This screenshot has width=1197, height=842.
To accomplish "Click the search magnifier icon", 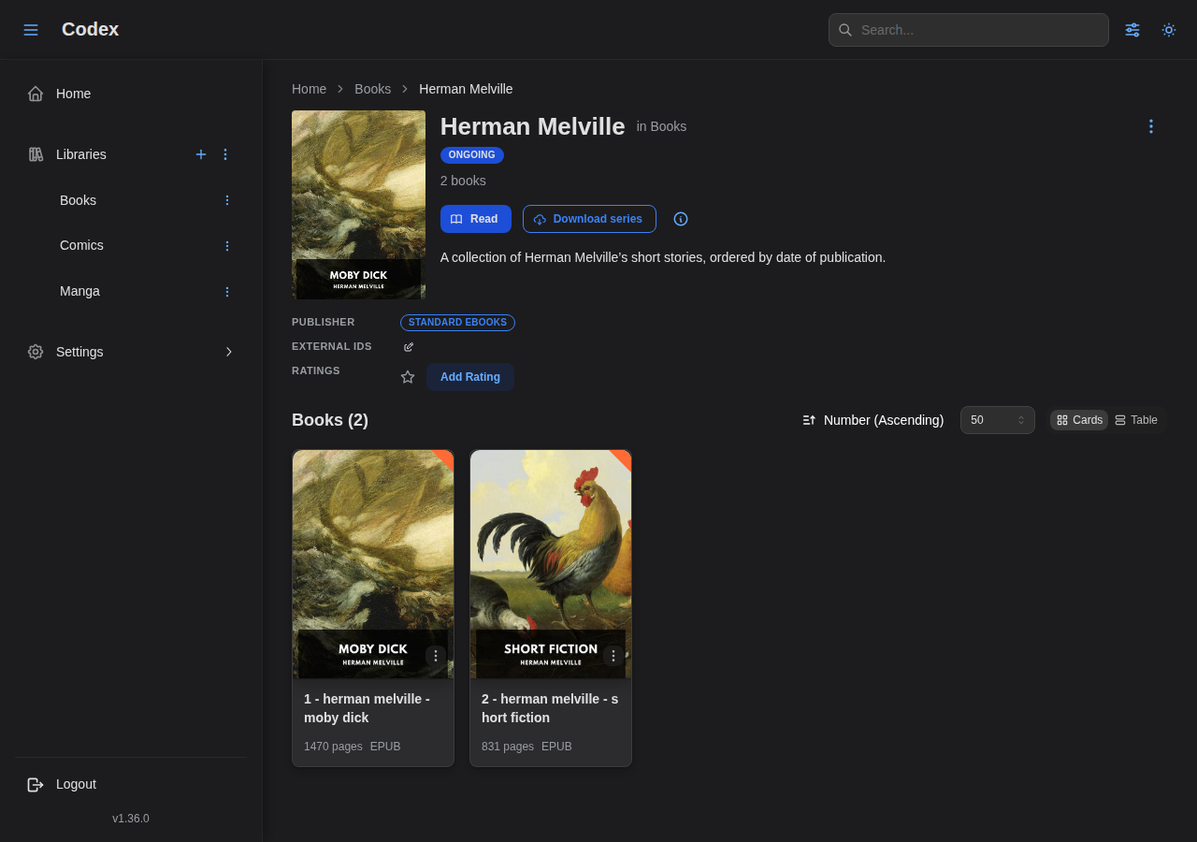I will click(845, 30).
